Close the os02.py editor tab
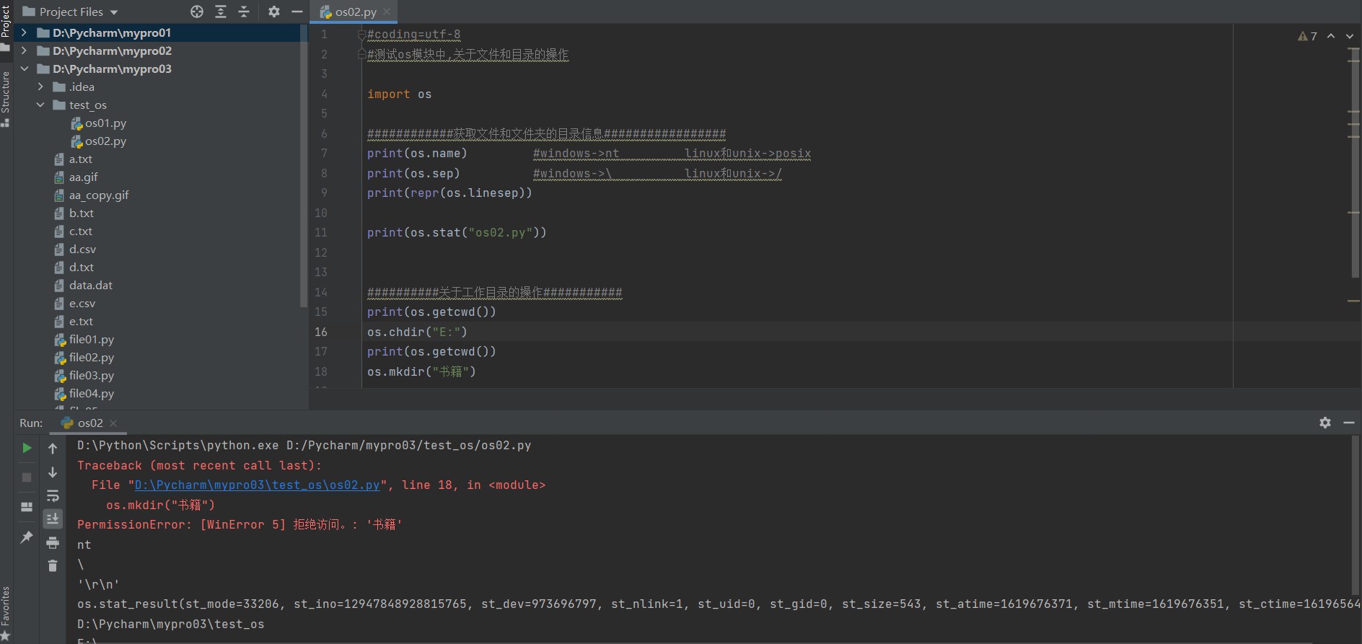Viewport: 1362px width, 644px height. tap(387, 12)
